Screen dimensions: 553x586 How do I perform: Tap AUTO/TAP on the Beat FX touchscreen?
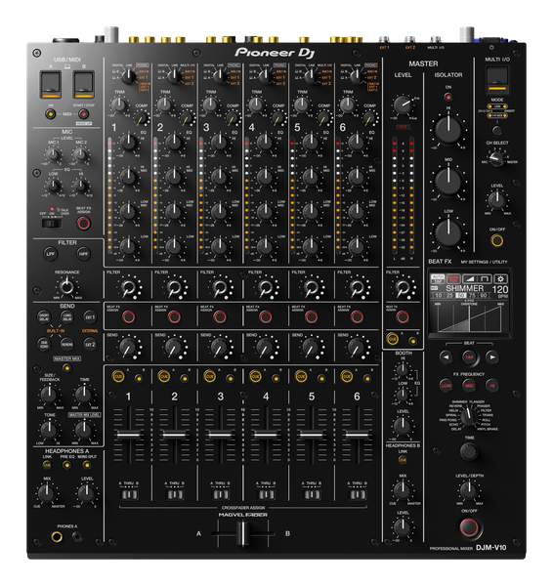(x=437, y=278)
